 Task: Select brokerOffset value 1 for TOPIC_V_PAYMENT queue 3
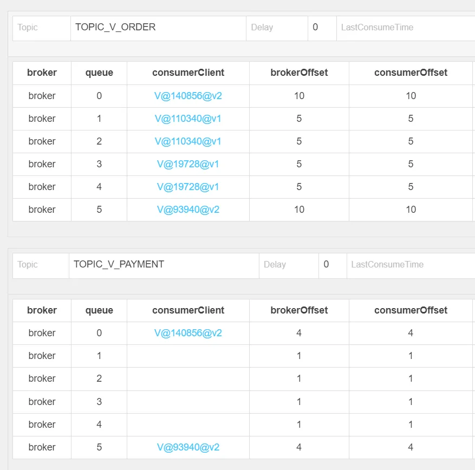pyautogui.click(x=299, y=402)
